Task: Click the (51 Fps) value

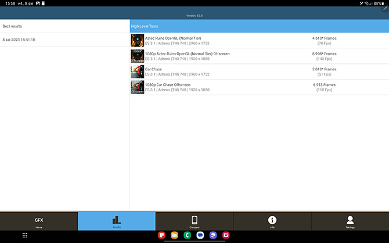Action: [x=324, y=74]
